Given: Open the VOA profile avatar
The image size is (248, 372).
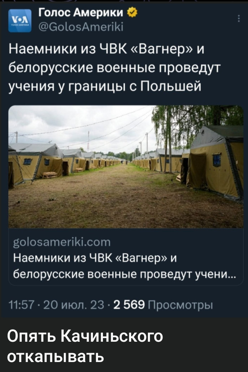Looking at the screenshot, I should tap(20, 21).
